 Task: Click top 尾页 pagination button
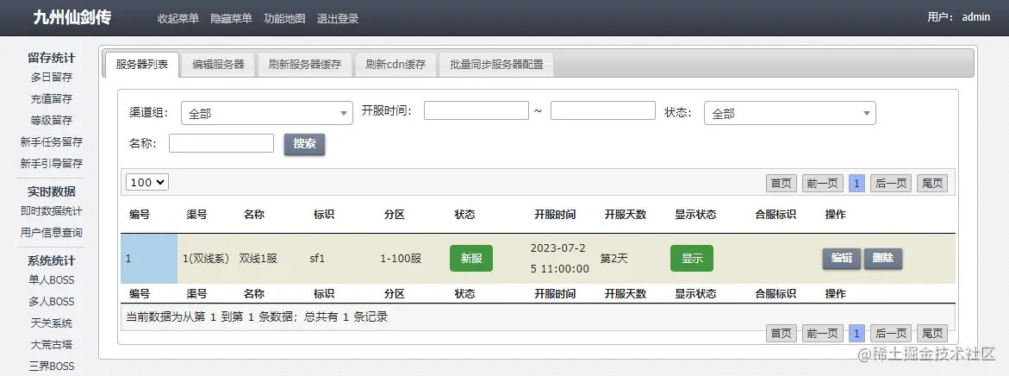tap(931, 184)
